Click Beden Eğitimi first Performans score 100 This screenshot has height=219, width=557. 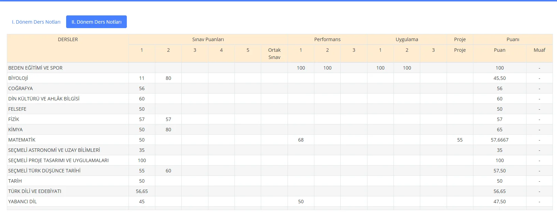pyautogui.click(x=301, y=68)
